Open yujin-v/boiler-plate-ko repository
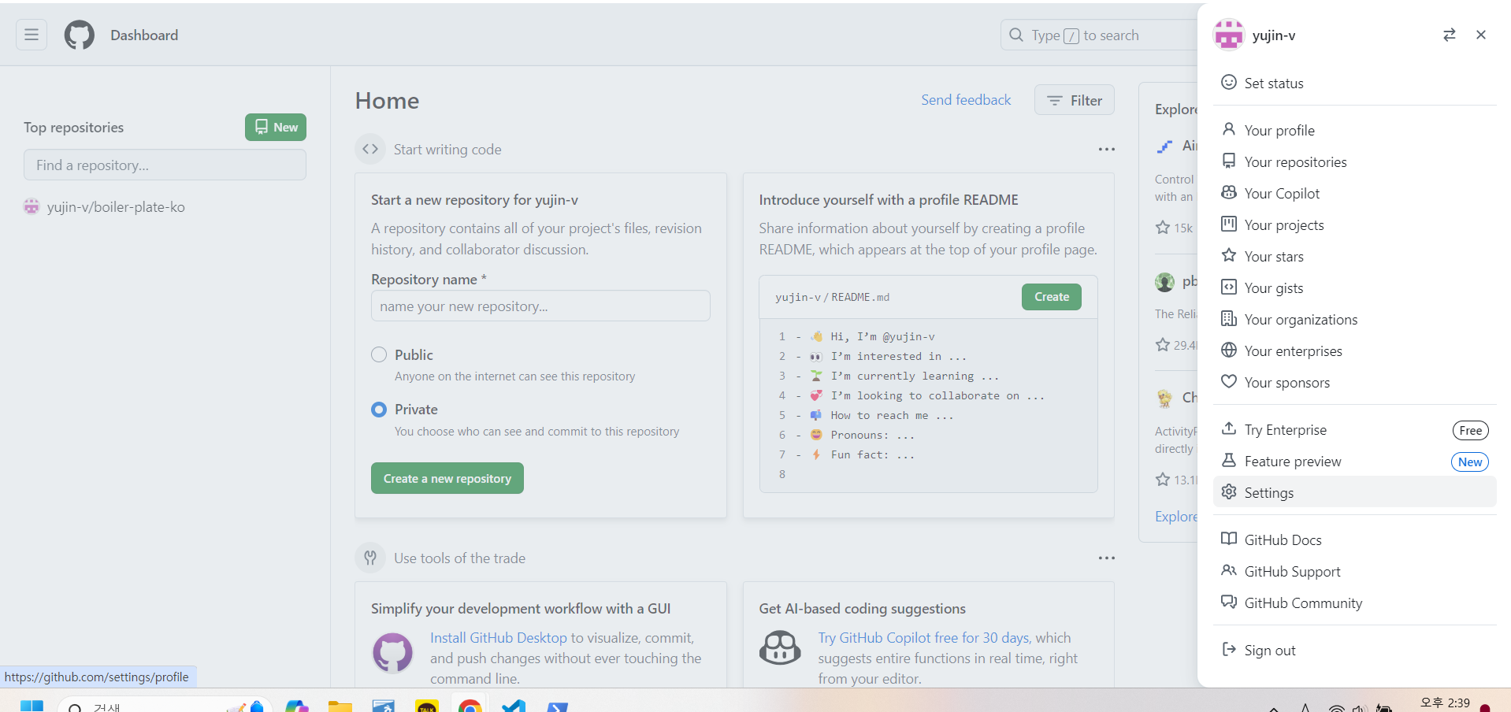Viewport: 1511px width, 712px height. click(116, 207)
